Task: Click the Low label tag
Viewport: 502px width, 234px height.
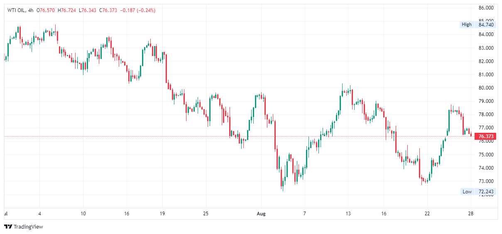Action: (x=467, y=191)
